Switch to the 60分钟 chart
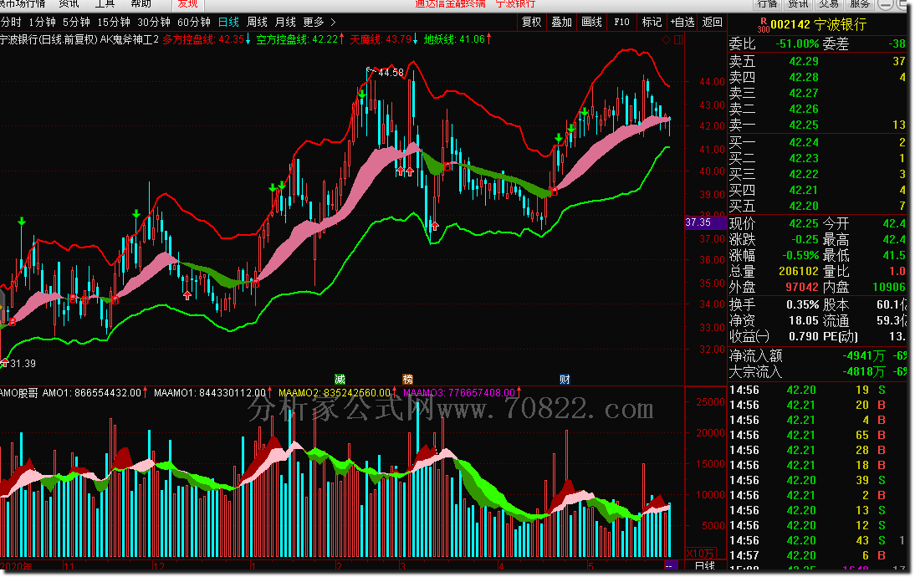 coord(194,23)
